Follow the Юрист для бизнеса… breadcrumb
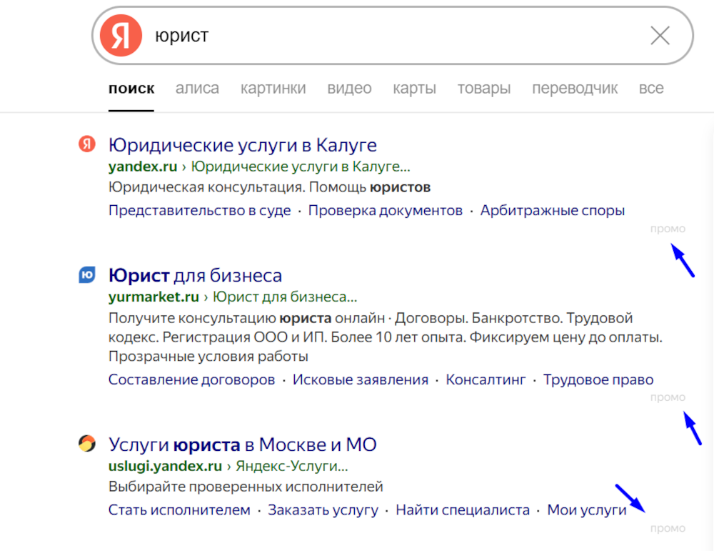 coord(285,297)
